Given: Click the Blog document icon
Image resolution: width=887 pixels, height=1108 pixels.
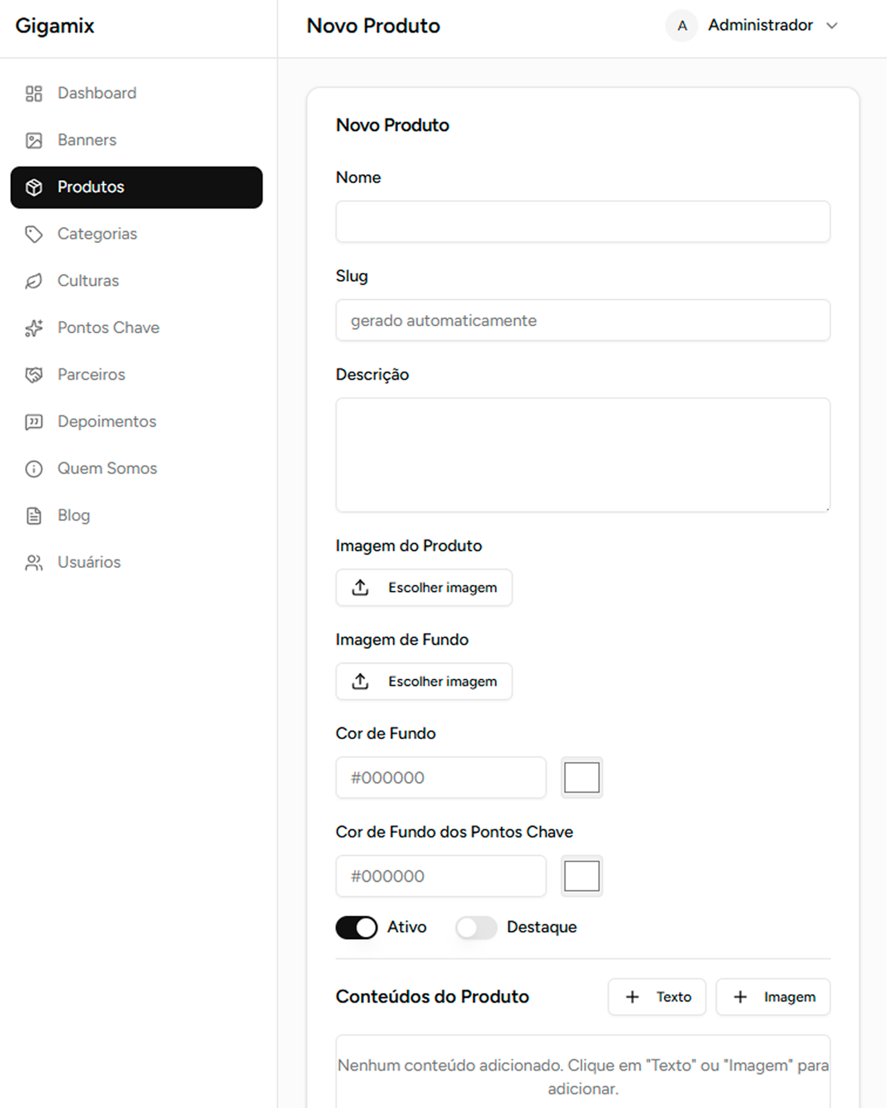Looking at the screenshot, I should pos(33,515).
